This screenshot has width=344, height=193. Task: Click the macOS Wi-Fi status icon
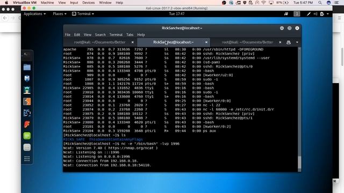coord(263,3)
